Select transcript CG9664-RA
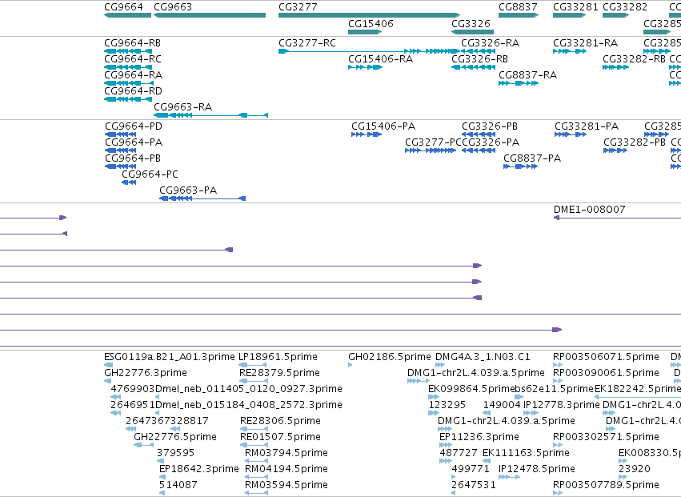Viewport: 681px width, 497px height. point(129,83)
